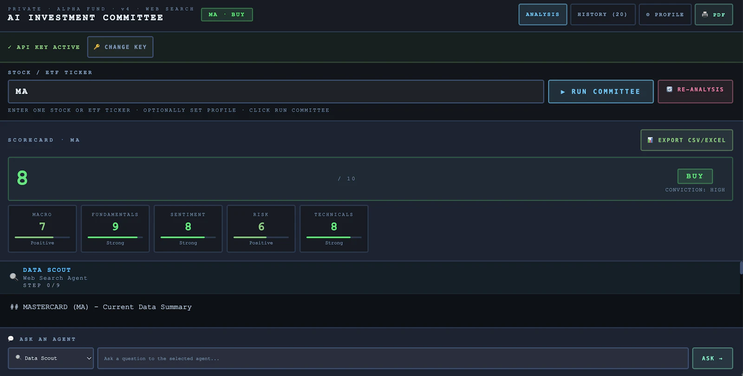Click the "API KEY ACTIVE" status text
The image size is (743, 376).
48,47
